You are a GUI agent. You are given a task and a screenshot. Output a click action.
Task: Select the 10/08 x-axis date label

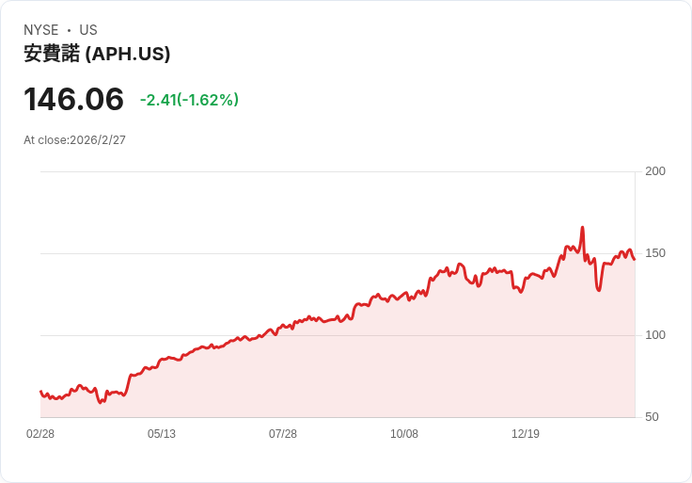point(404,434)
